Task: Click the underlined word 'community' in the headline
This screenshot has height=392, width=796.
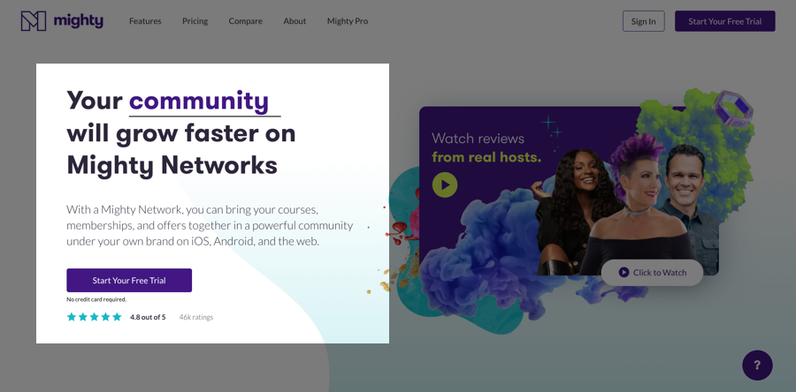Action: click(x=199, y=101)
